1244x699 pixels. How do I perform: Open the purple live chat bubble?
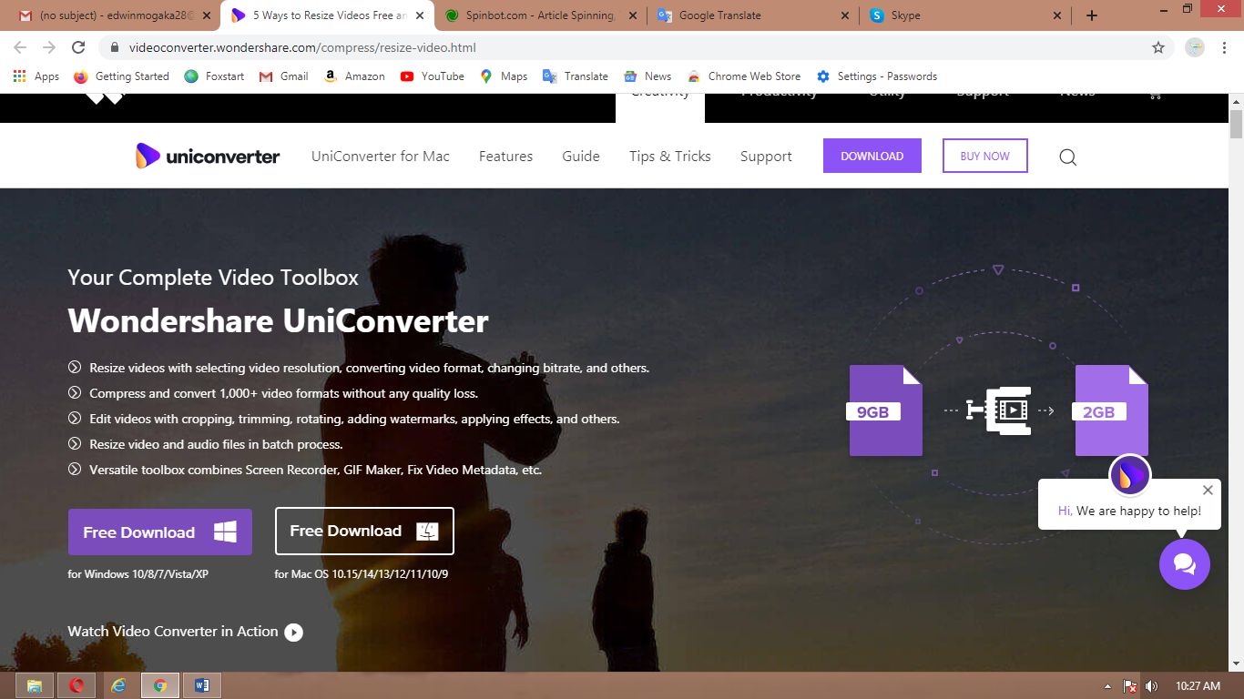[1185, 564]
